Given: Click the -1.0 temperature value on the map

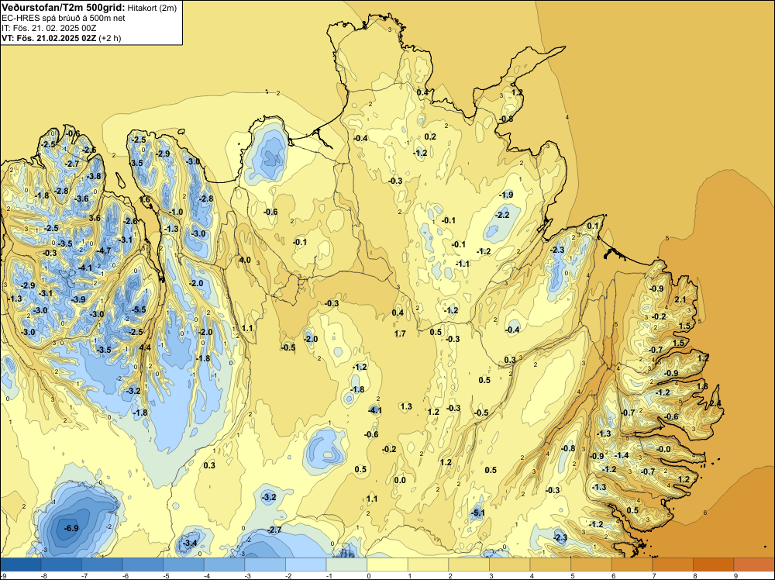Looking at the screenshot, I should (x=176, y=212).
